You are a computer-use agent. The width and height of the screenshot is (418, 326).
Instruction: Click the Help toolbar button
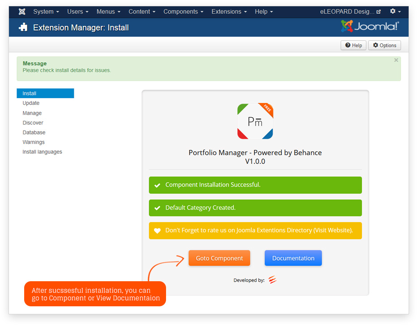(353, 45)
